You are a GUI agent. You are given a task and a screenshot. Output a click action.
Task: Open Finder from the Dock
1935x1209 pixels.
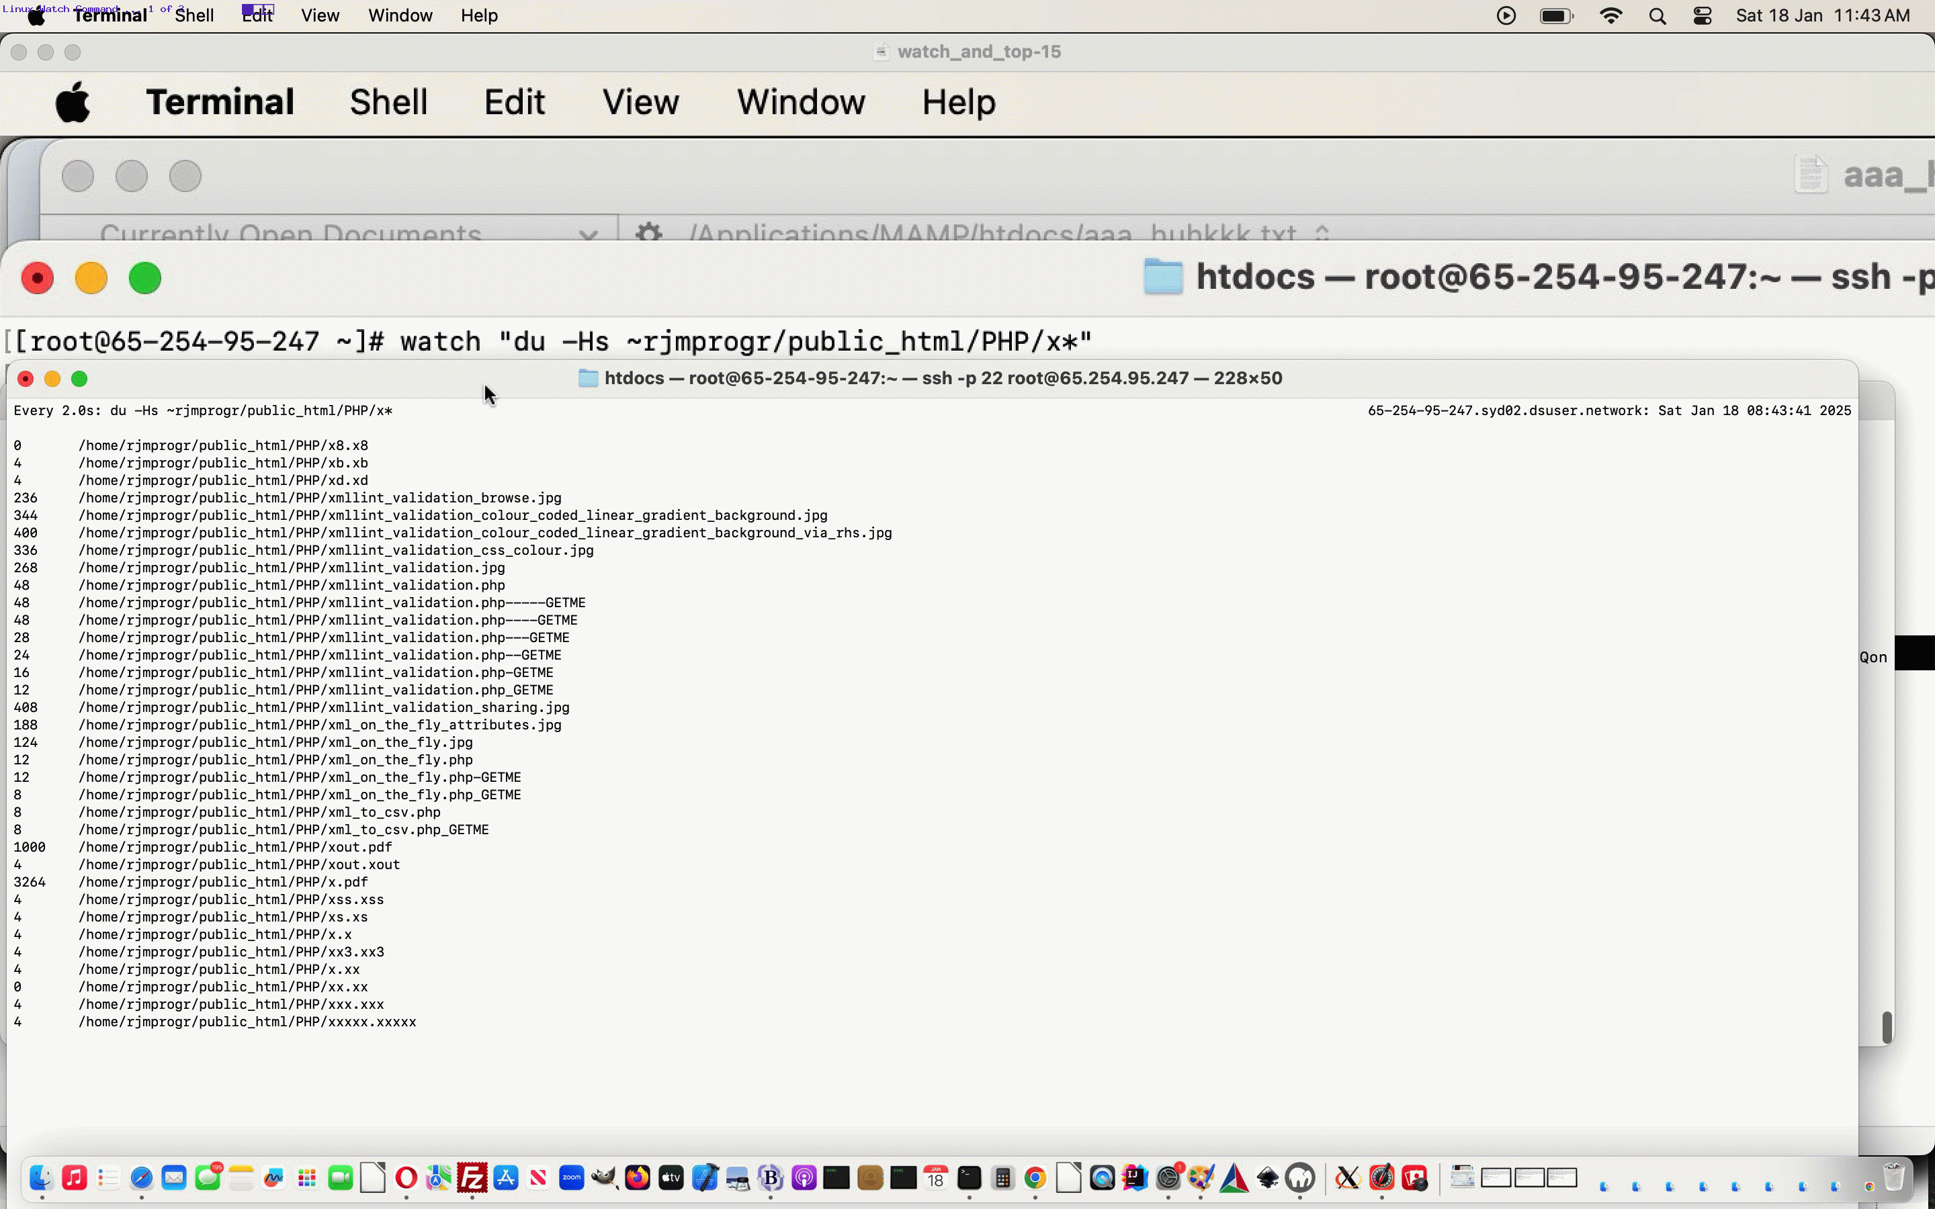coord(42,1178)
